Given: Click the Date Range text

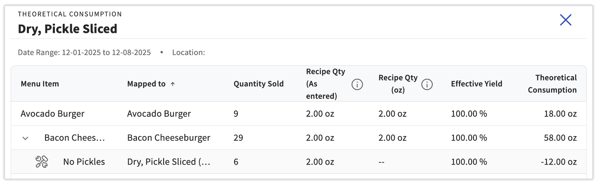Looking at the screenshot, I should [x=84, y=52].
